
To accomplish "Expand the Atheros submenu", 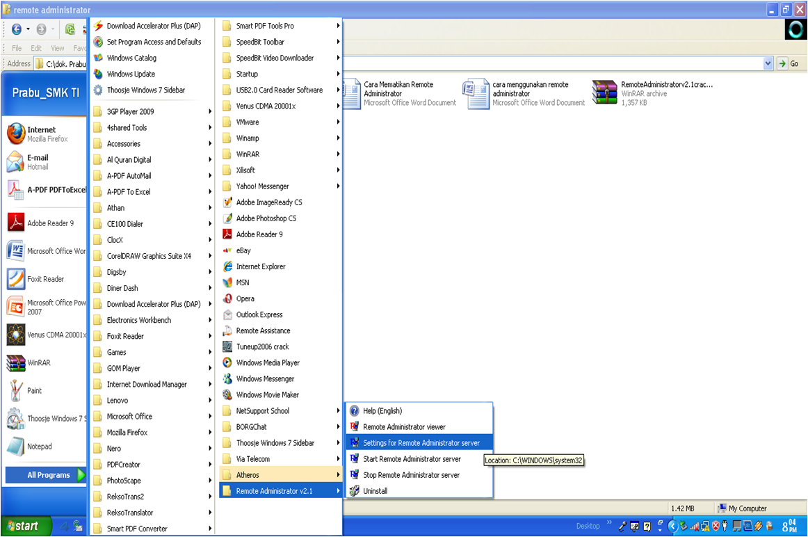I will click(x=281, y=474).
